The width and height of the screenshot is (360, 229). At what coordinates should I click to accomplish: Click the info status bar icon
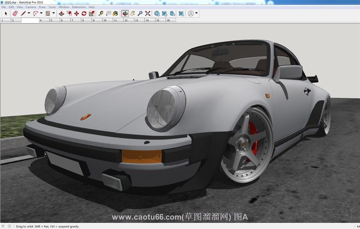click(10, 226)
